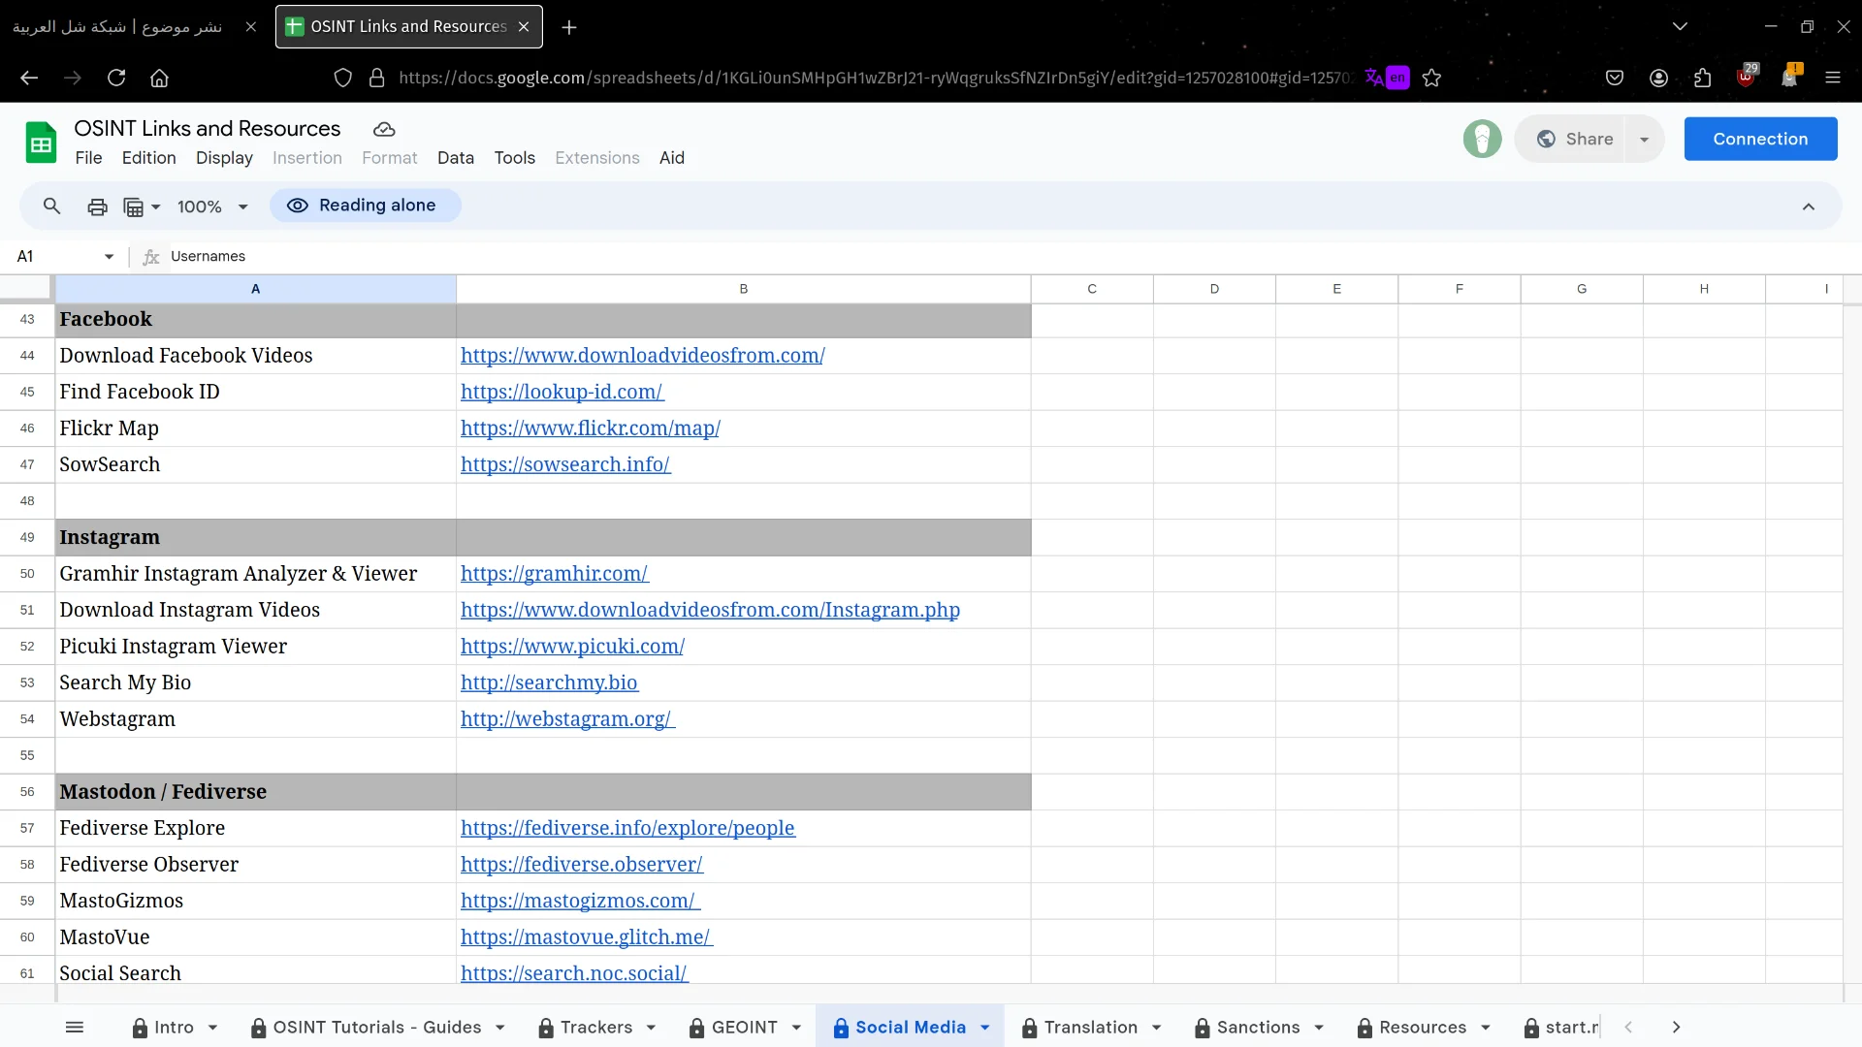Open the Social Media tab dropdown arrow

(985, 1028)
